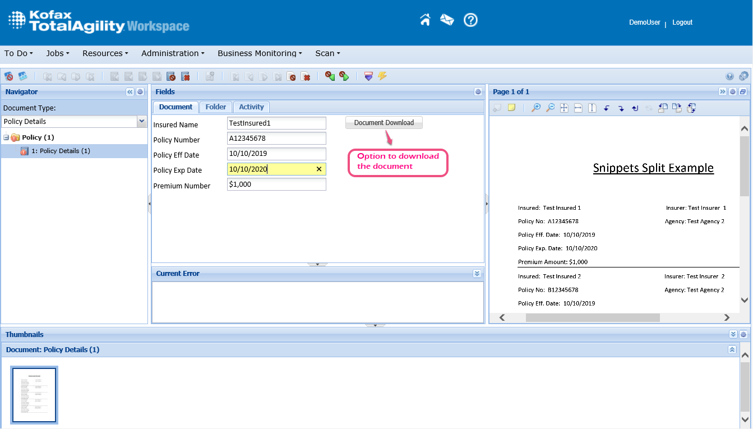Click the viewer horizontal scrollbar thumb

[592, 317]
